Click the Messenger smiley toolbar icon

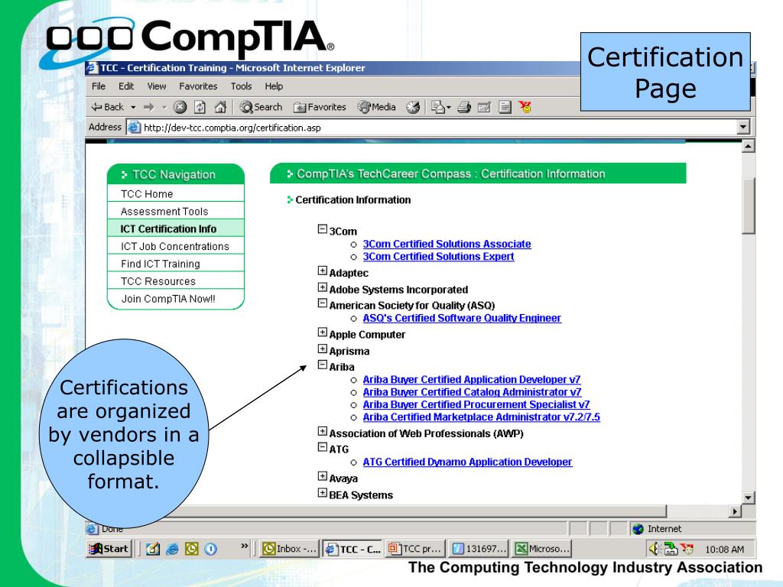pos(525,107)
